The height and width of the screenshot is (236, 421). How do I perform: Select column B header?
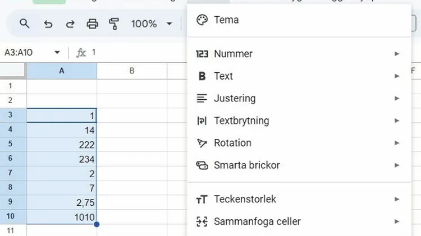(131, 71)
